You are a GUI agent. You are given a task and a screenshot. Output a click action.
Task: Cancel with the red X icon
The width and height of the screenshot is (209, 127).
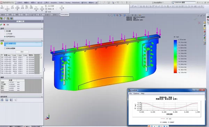pyautogui.click(x=4, y=25)
